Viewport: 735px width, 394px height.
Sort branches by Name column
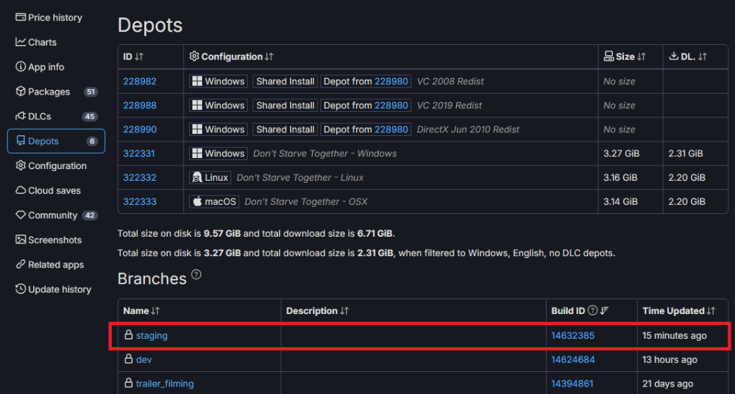(x=141, y=311)
